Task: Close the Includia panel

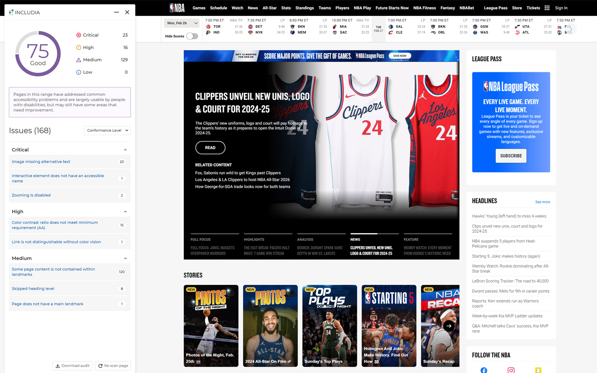Action: pos(127,12)
